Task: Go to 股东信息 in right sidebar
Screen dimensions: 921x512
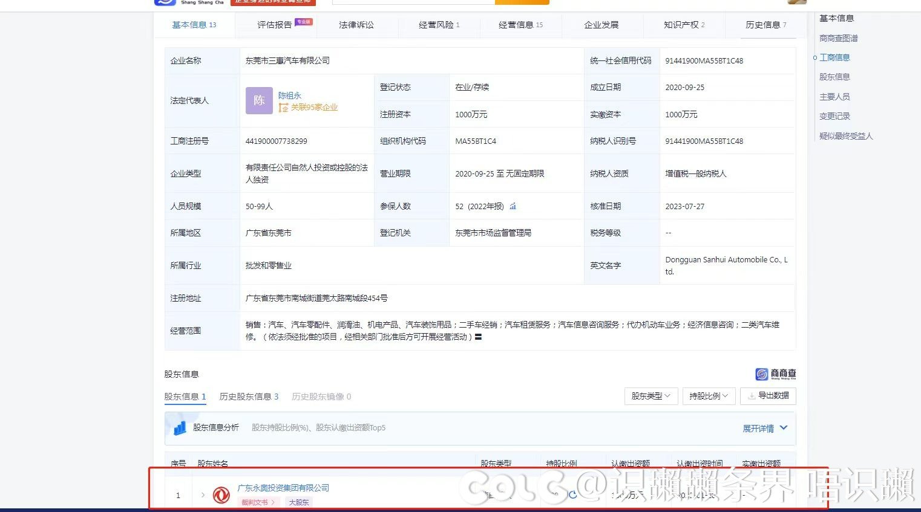Action: click(x=834, y=77)
